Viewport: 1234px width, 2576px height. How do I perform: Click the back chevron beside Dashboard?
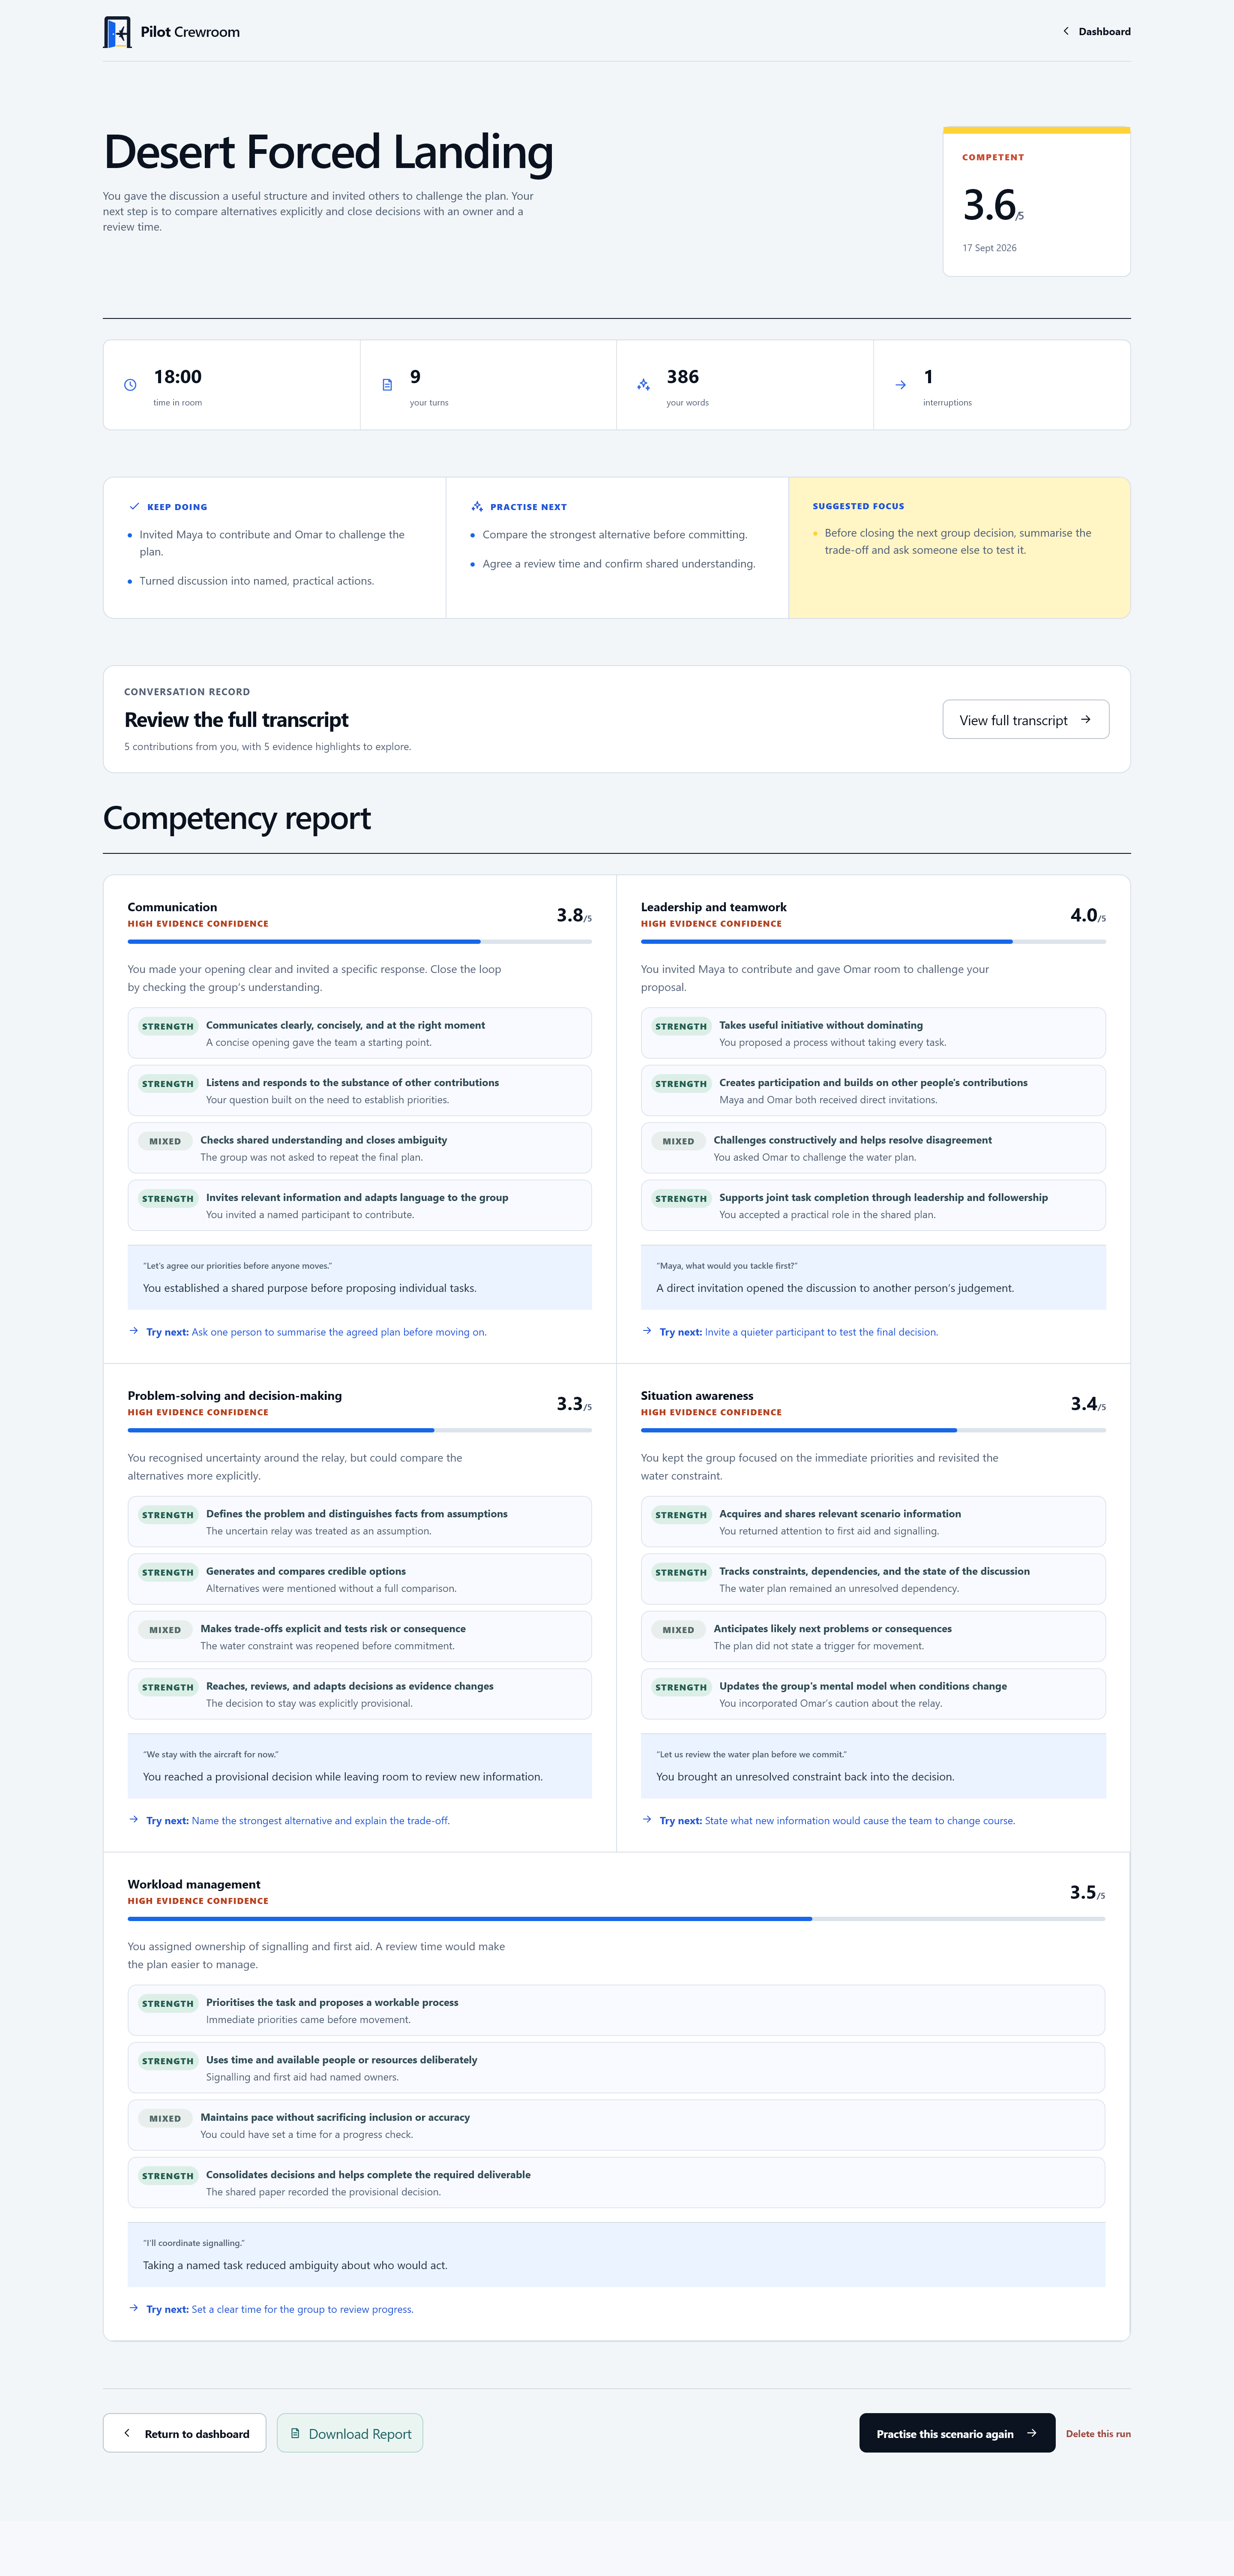pos(1065,31)
